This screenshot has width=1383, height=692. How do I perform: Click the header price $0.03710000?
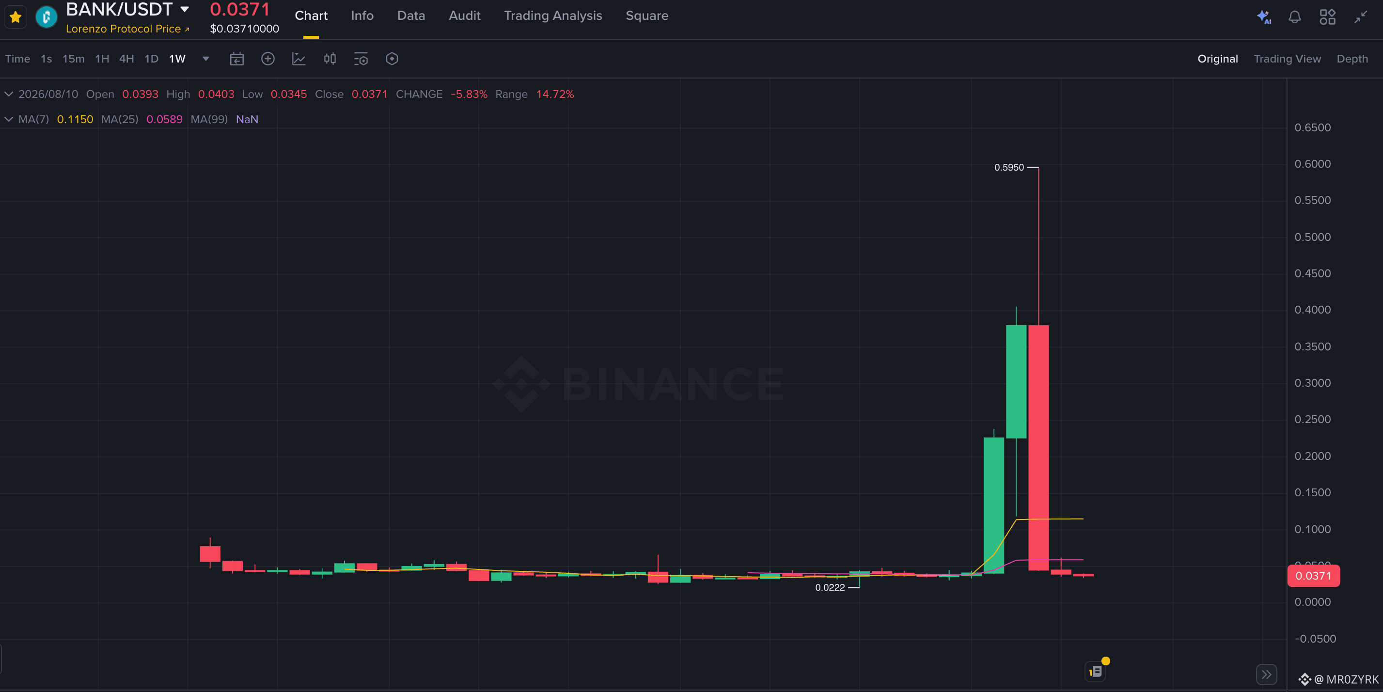pos(244,29)
